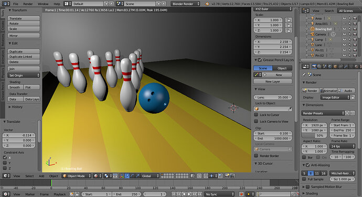
Task: Open the Marker menu in timeline
Action: (x=30, y=194)
